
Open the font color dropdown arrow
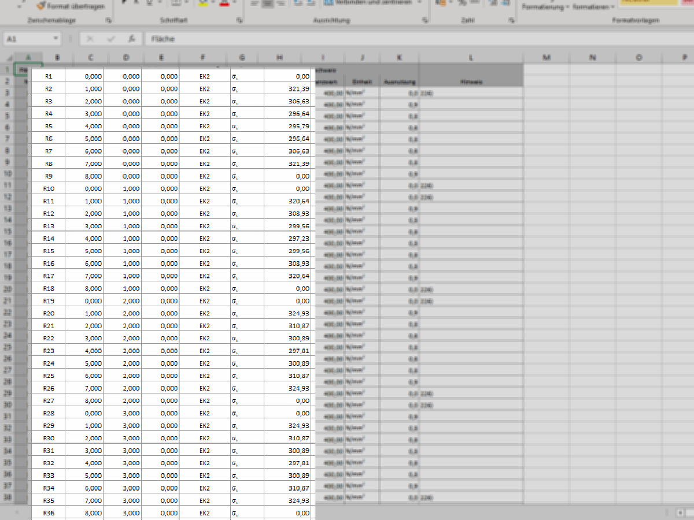click(x=234, y=3)
